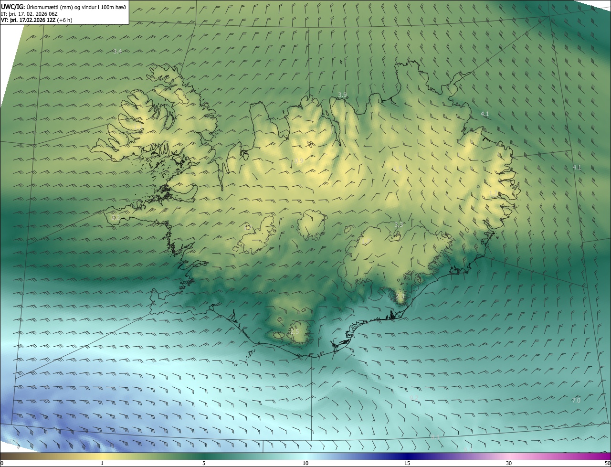Click the 0.9 value in the northern highlands
This screenshot has width=611, height=467.
click(299, 161)
